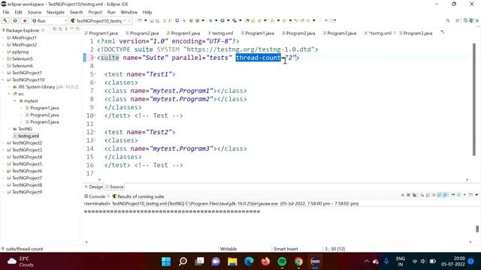Show hidden editor tabs list icon
The image size is (481, 270).
click(443, 32)
